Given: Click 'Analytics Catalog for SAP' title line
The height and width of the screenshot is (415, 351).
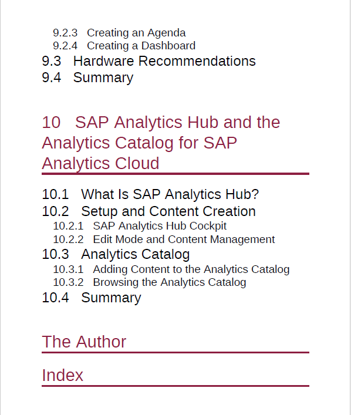Looking at the screenshot, I should [x=139, y=143].
